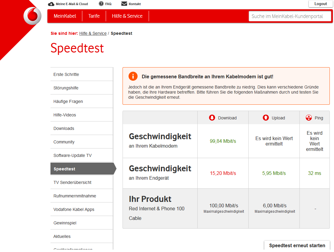Click the FAQ question mark icon
Viewport: 334px width, 252px height.
click(x=101, y=4)
